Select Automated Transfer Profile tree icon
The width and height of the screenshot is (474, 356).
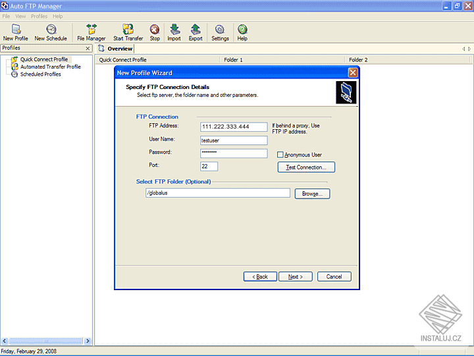point(14,67)
